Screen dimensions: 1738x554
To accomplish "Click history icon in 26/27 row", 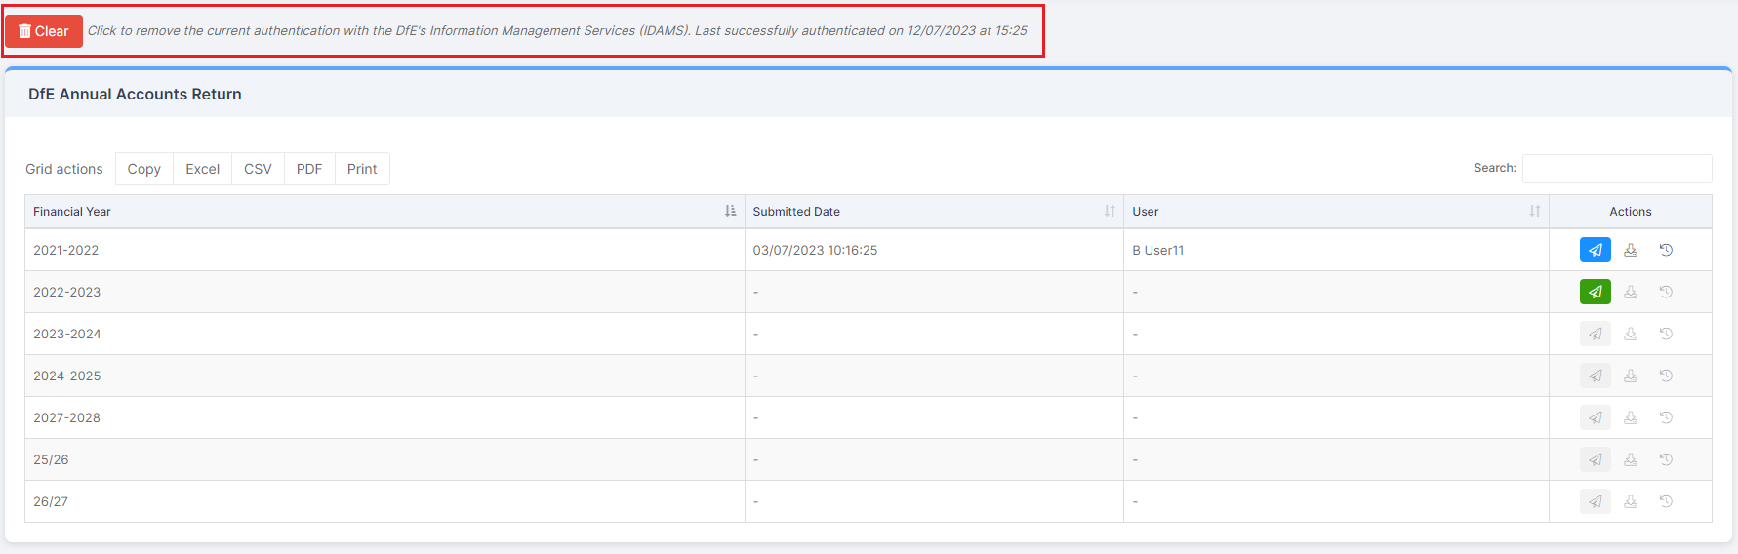I will (x=1666, y=501).
